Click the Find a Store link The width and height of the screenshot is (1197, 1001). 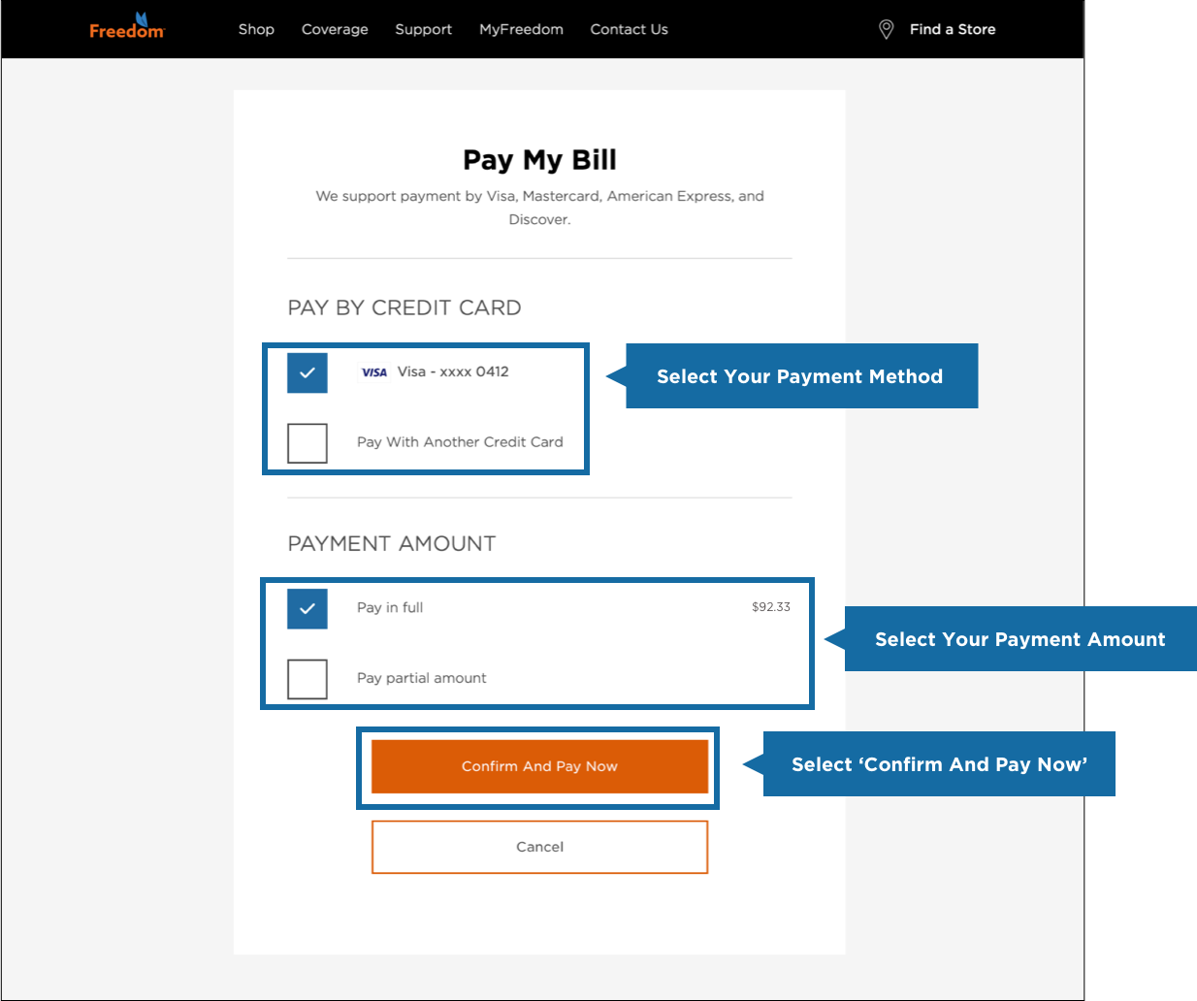[x=953, y=29]
